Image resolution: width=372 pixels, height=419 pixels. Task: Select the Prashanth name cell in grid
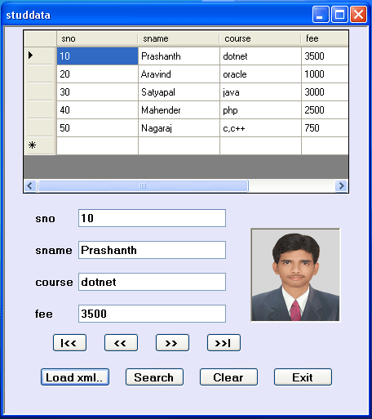point(179,56)
